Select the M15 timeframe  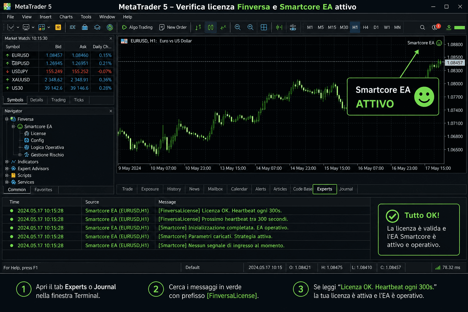coord(332,27)
